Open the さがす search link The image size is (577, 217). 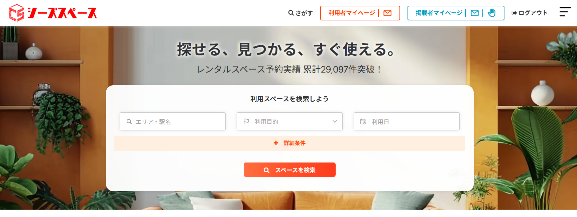click(301, 13)
